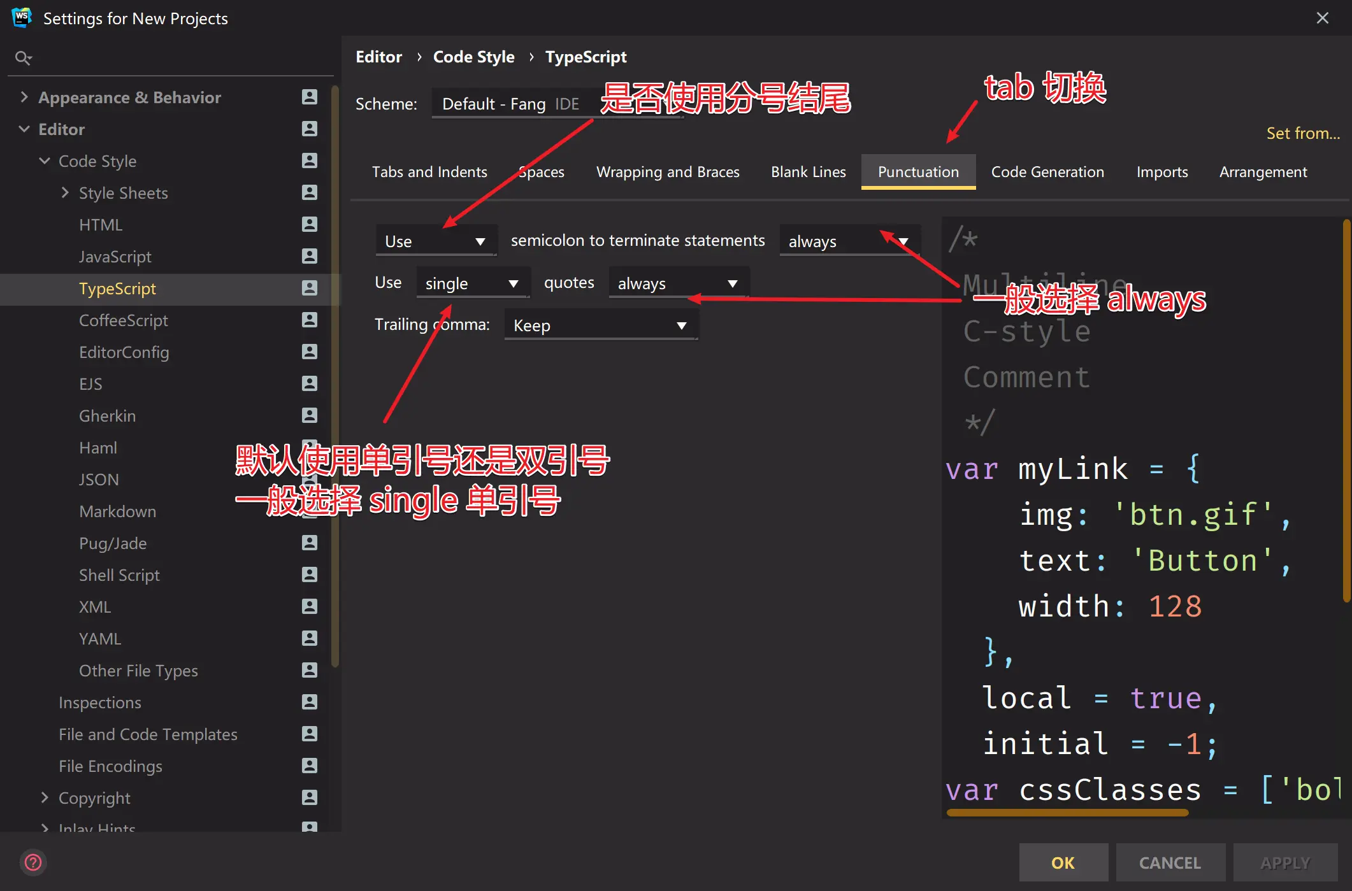1352x891 pixels.
Task: Select CoffeeScript in the settings tree
Action: pyautogui.click(x=124, y=320)
